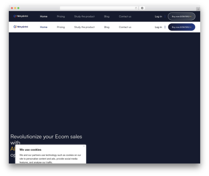209x176 pixels.
Task: Click NittyGritti logo in dark header
Action: [21, 16]
